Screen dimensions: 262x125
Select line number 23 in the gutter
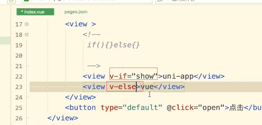19,87
